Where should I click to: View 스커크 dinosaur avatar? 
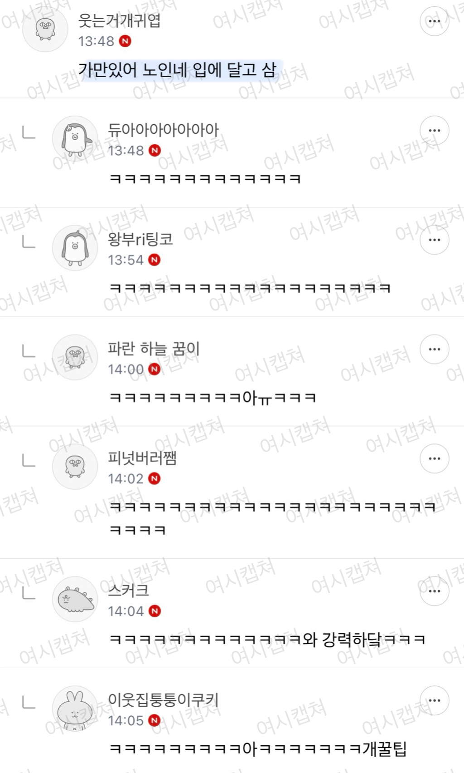click(75, 599)
